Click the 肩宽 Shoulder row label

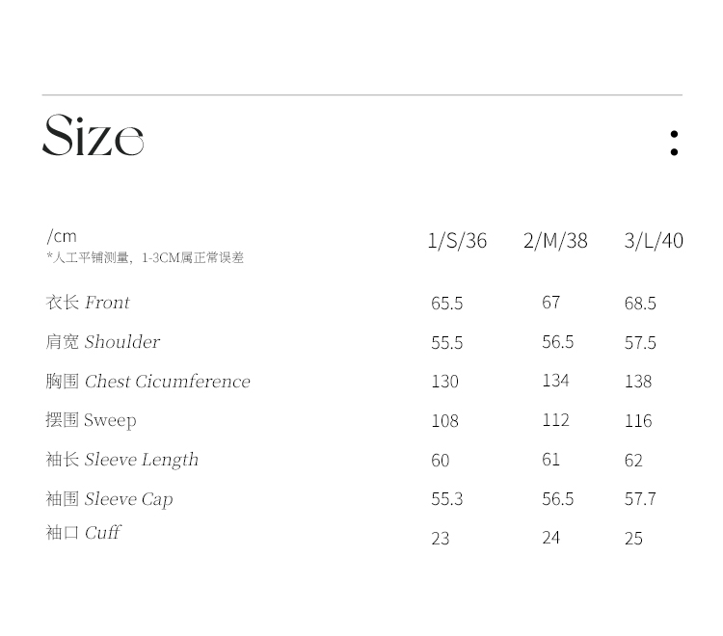coord(103,342)
